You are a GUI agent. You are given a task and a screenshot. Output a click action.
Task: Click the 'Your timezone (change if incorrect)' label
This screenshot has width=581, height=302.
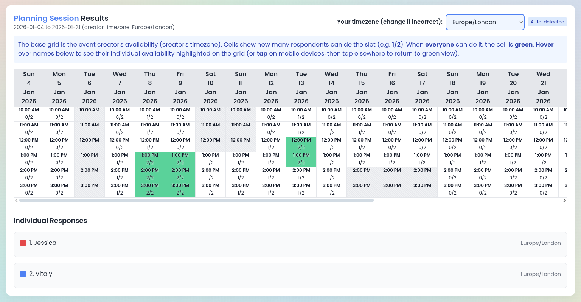390,22
